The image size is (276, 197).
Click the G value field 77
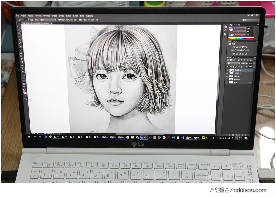250,31
